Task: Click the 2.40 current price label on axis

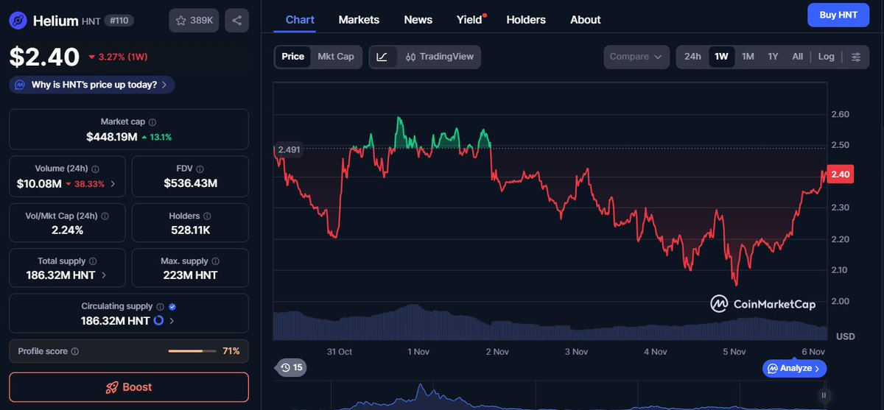Action: [x=841, y=174]
